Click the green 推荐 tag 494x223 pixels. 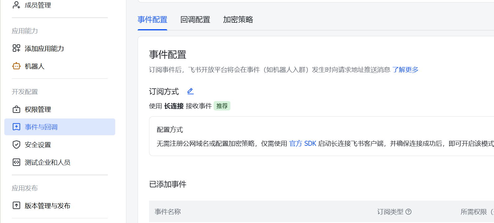pos(222,106)
